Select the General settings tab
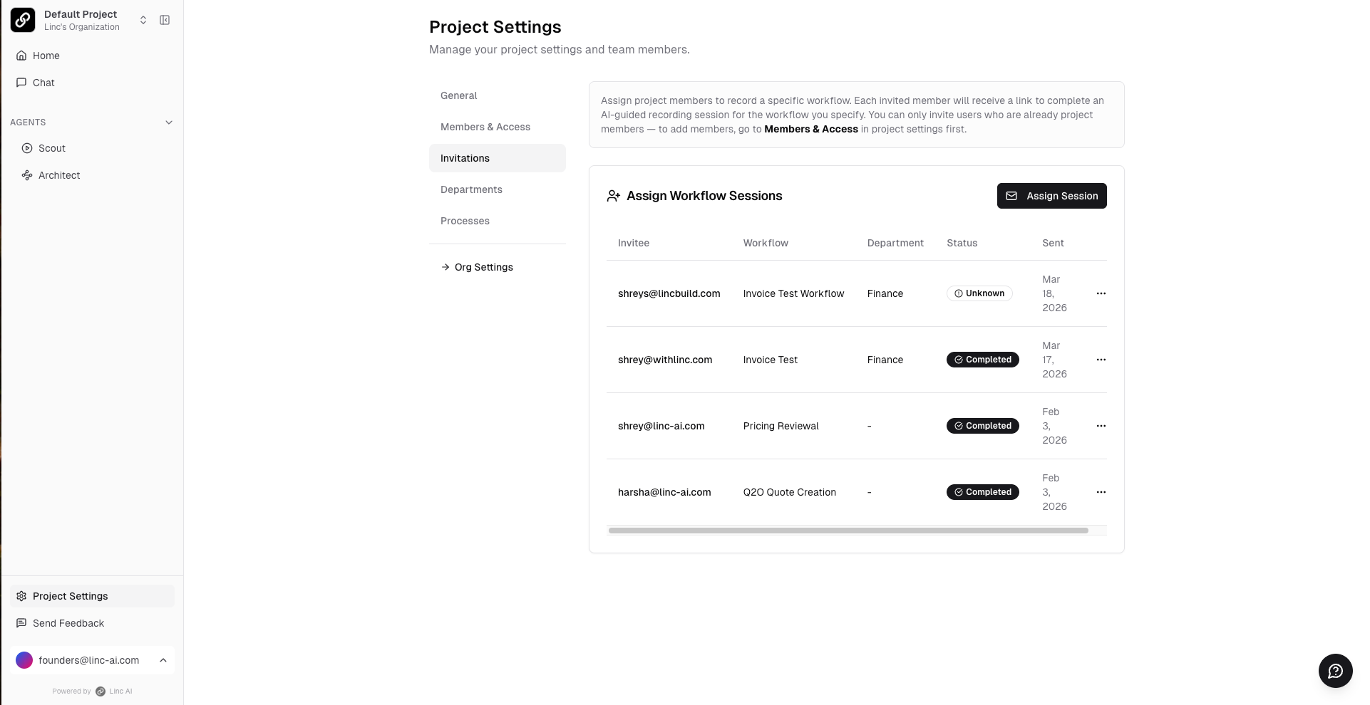The height and width of the screenshot is (705, 1370). [458, 95]
